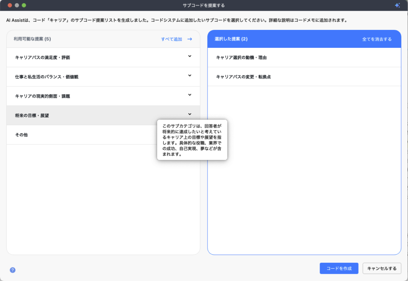Click キャリア選択の動機・理由 in selected suggestions
The width and height of the screenshot is (408, 281).
point(241,57)
